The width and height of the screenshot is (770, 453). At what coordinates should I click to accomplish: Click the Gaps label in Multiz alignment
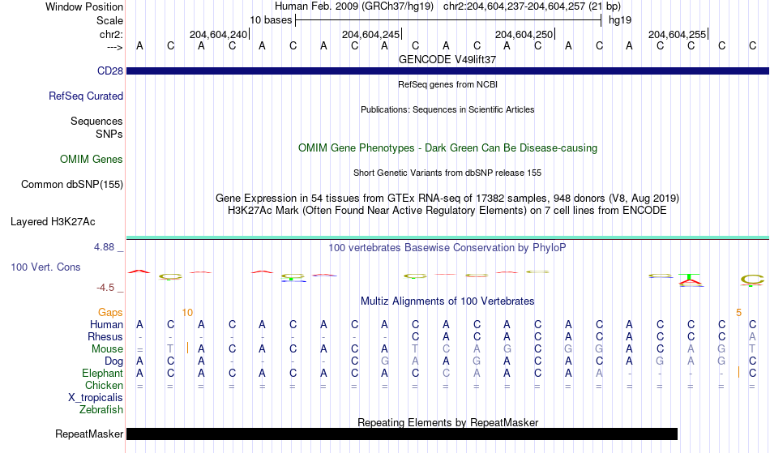click(x=110, y=313)
